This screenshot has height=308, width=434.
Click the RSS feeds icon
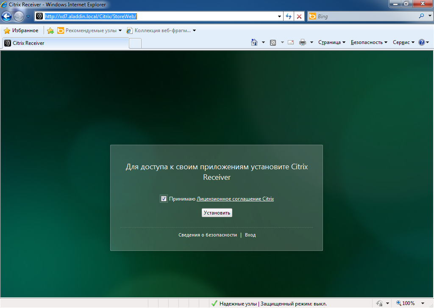click(273, 43)
